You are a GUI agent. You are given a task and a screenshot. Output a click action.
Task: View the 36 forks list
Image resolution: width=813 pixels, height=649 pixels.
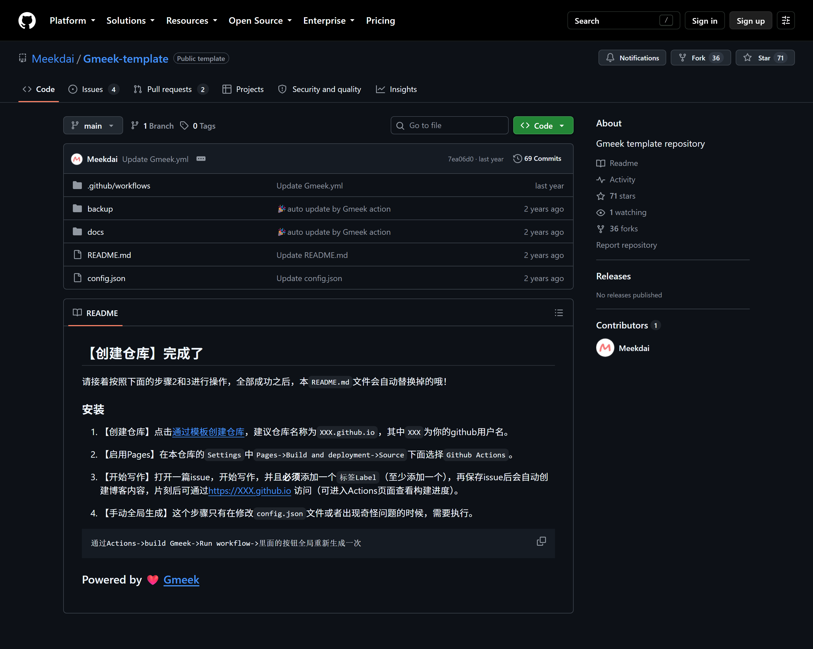[x=617, y=229]
